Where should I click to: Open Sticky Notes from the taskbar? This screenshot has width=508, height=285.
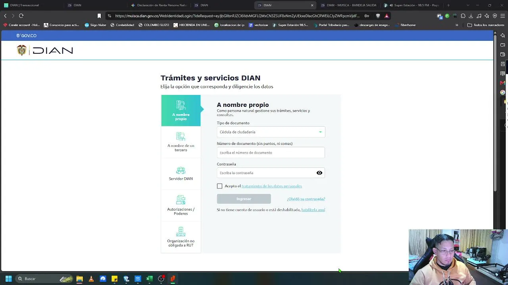click(114, 279)
